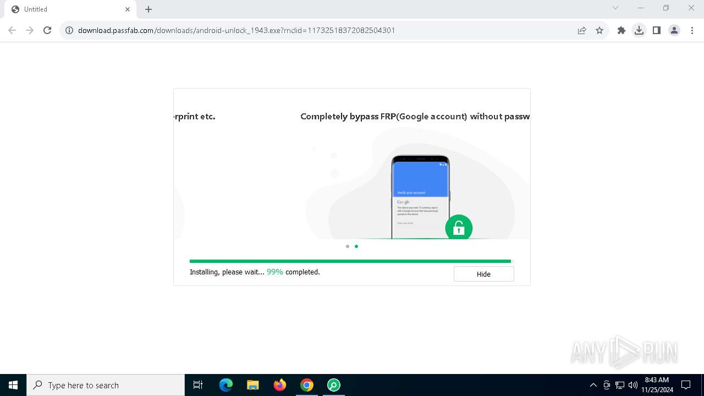Switch to Chrome in the taskbar

point(307,385)
